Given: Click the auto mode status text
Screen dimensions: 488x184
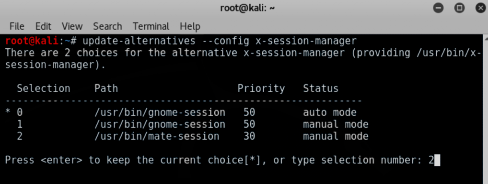Looking at the screenshot, I should pos(330,112).
